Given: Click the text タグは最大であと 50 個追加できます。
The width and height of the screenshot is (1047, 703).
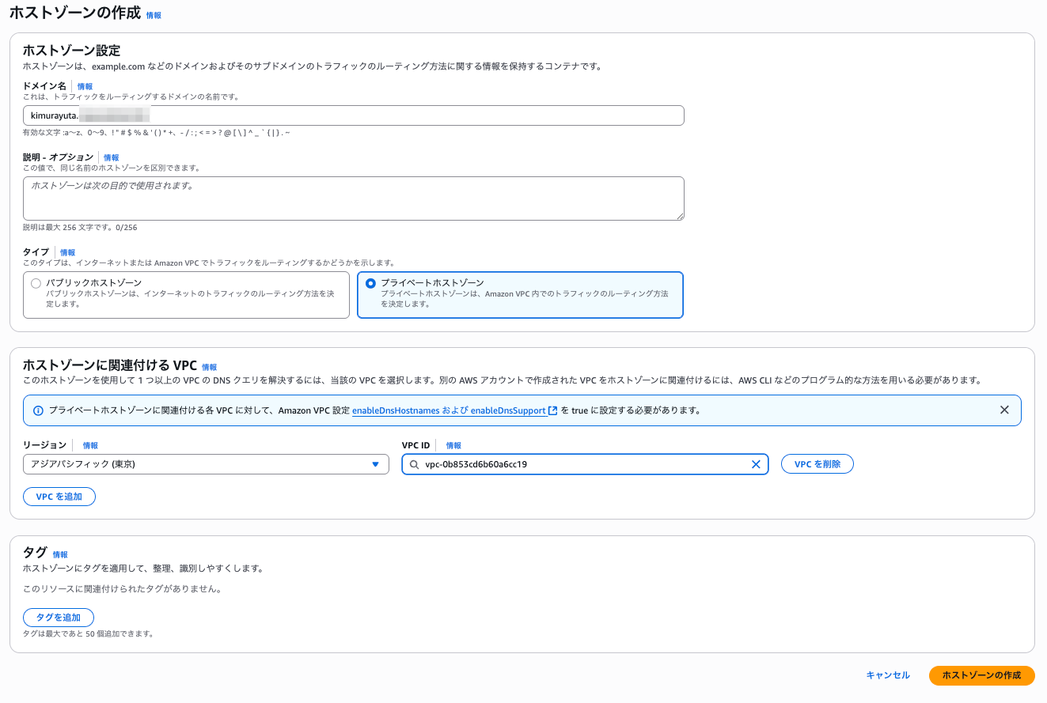Looking at the screenshot, I should coord(88,634).
